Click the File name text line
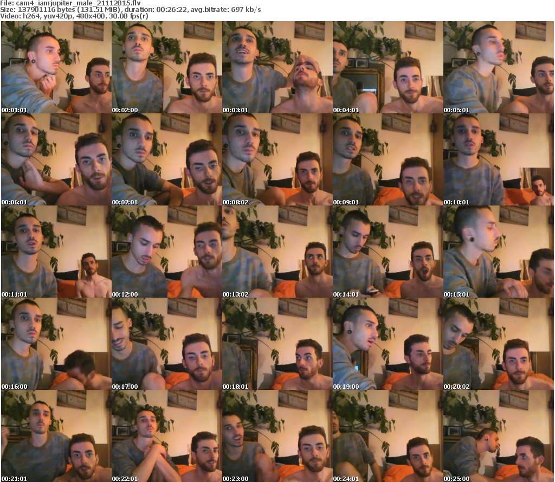Screen dimensions: 555x482 point(70,3)
